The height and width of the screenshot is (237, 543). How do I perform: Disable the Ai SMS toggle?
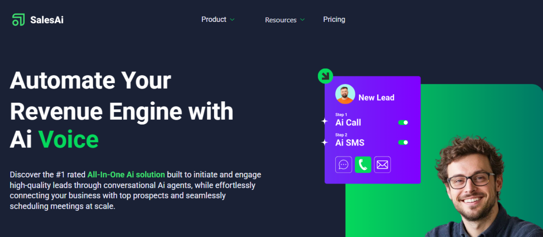[403, 142]
